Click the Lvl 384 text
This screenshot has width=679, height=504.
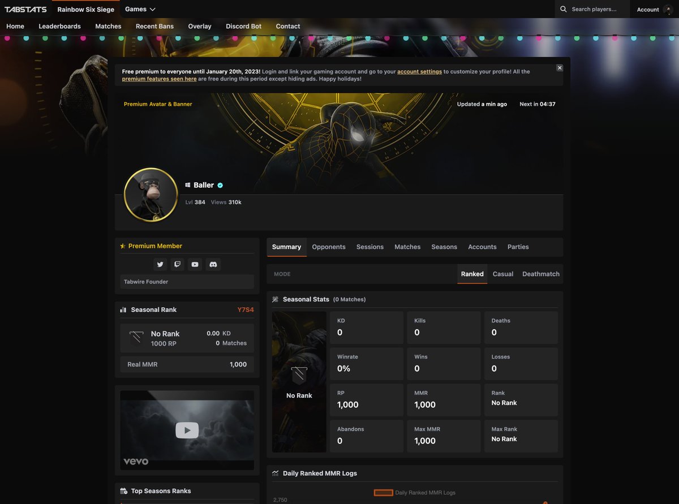[x=195, y=202]
